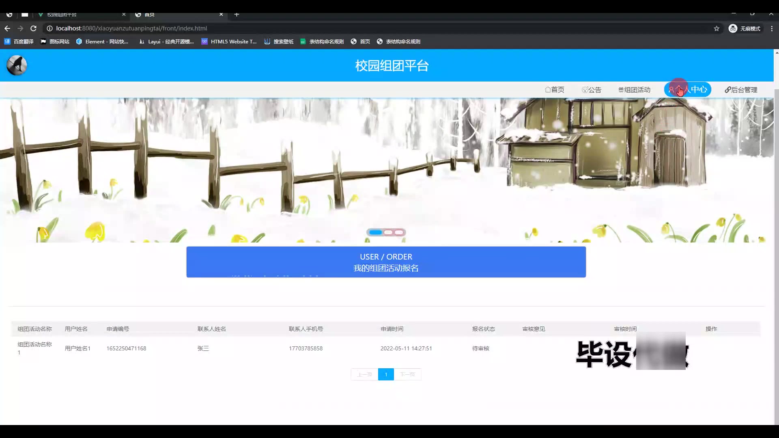Go to 首页 in the navigation menu

(554, 90)
